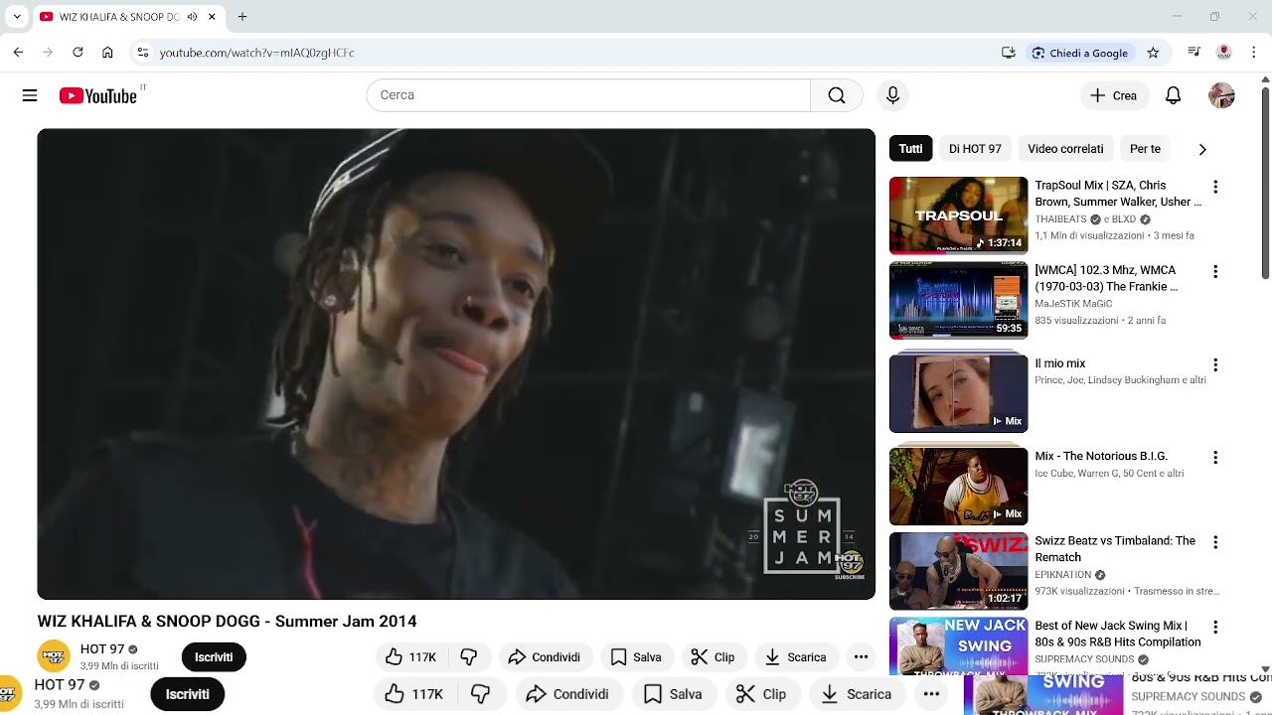Open YouTube notifications bell
The width and height of the screenshot is (1272, 715).
pyautogui.click(x=1174, y=95)
